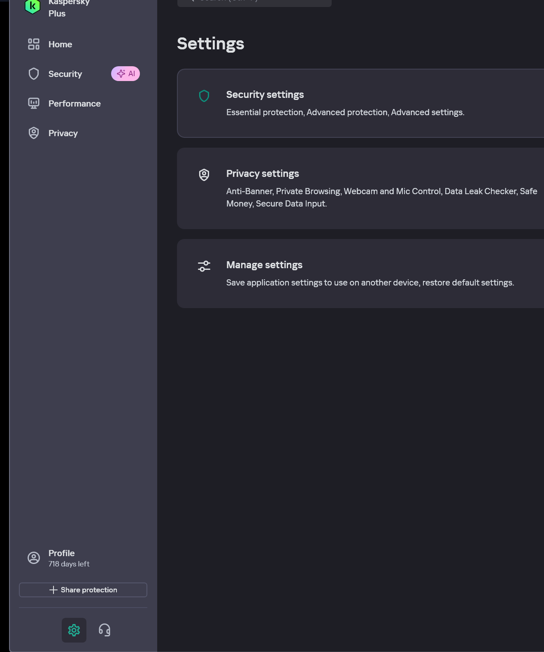
Task: Click the green shield icon in Security settings
Action: click(204, 96)
